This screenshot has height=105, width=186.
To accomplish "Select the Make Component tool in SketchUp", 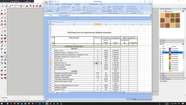I will (x=5, y=10).
